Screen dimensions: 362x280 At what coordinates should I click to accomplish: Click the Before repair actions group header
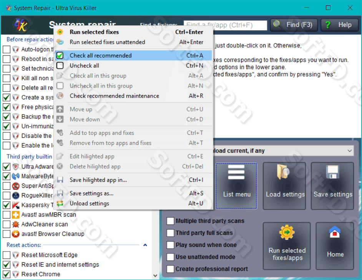pyautogui.click(x=30, y=40)
